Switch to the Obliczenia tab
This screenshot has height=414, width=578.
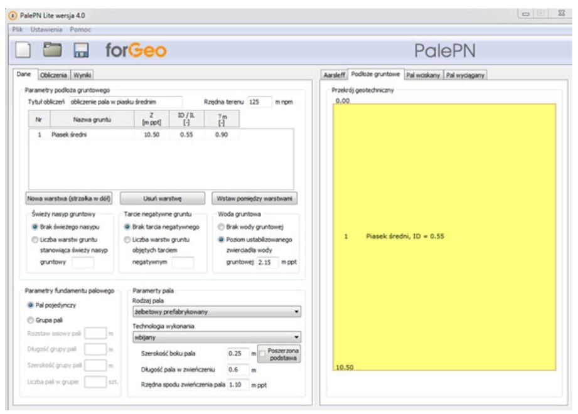point(53,74)
